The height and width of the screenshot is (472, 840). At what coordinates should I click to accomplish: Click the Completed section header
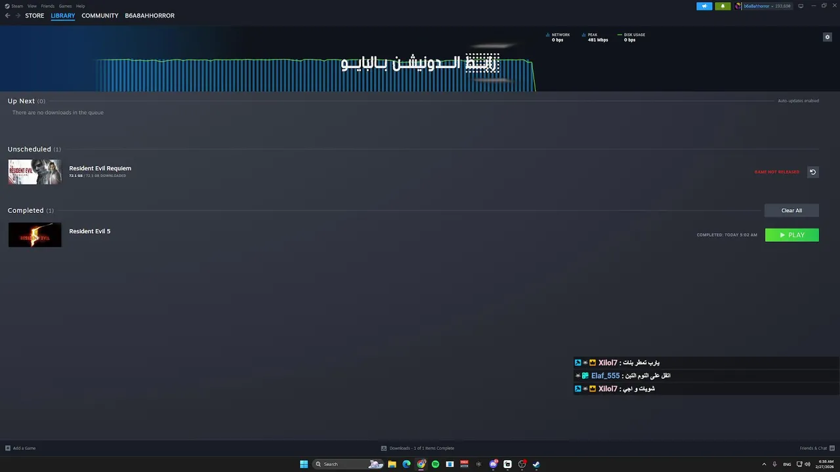click(31, 210)
